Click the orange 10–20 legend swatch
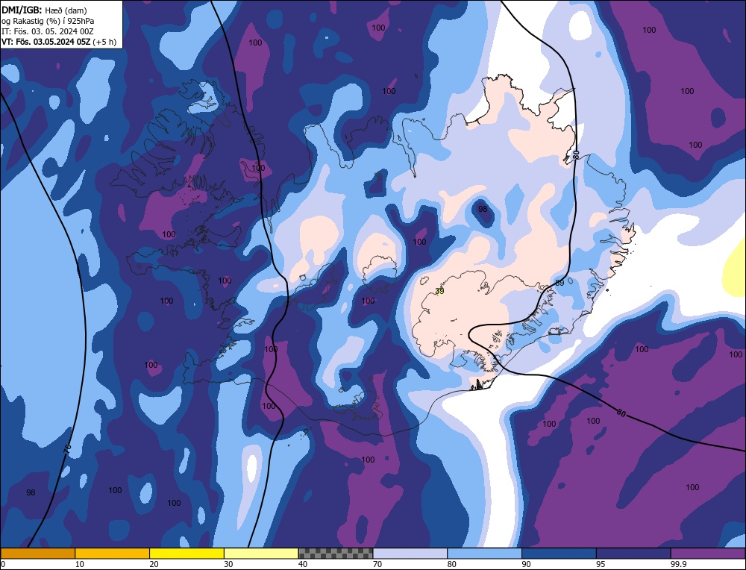746x570 pixels. (x=113, y=554)
